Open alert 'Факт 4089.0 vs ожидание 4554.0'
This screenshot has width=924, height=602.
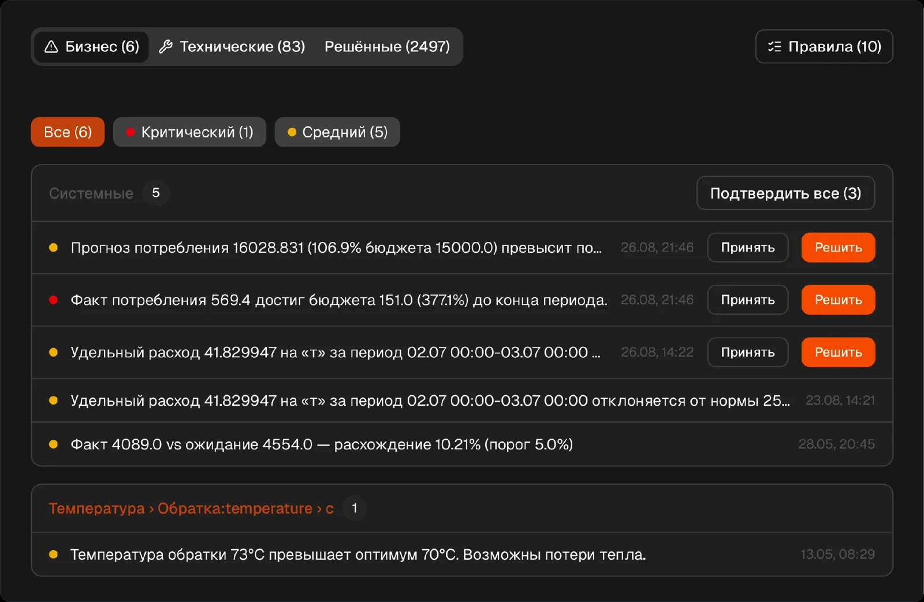click(462, 444)
